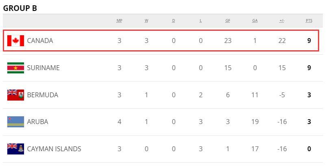This screenshot has height=167, width=335.
Task: Click the Canada flag icon
Action: click(15, 41)
